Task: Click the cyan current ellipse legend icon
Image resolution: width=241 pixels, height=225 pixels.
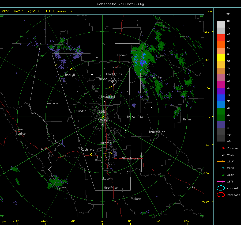Action: (x=221, y=188)
